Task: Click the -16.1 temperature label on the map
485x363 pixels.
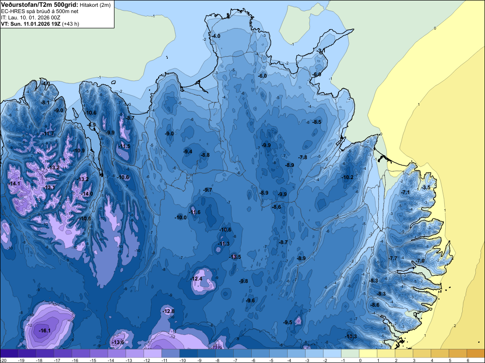Action: 45,330
